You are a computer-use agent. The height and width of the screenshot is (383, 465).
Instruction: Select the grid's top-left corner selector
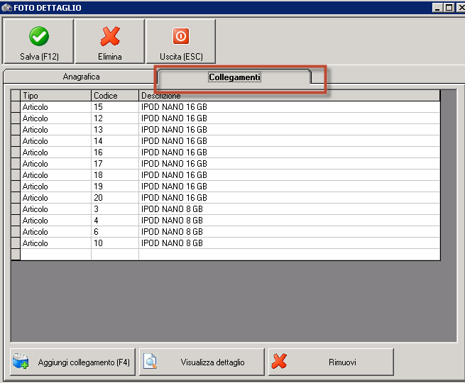pos(16,96)
